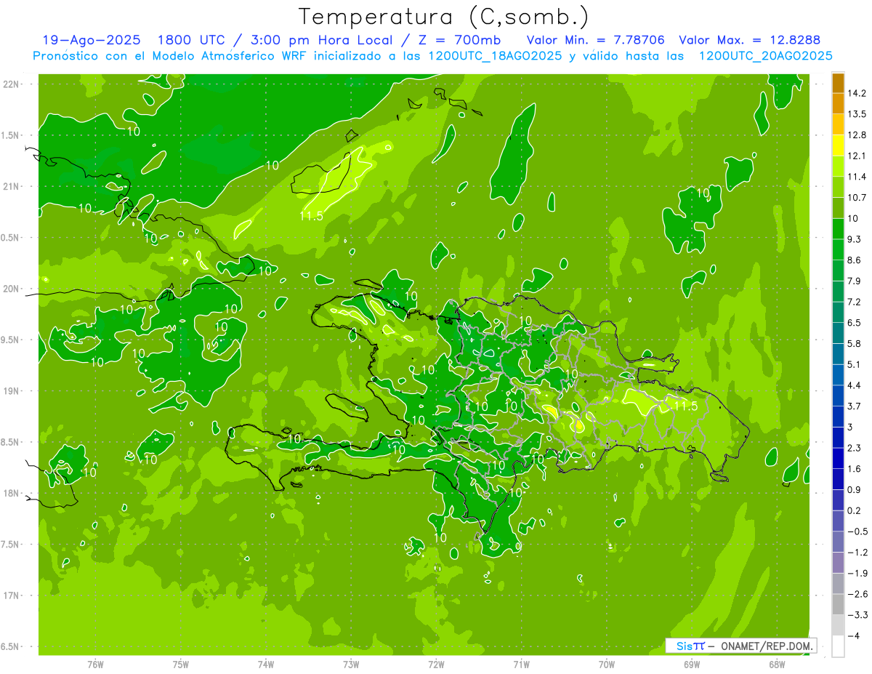This screenshot has height=674, width=872.
Task: Click the colorbar value "-4"
Action: 854,635
